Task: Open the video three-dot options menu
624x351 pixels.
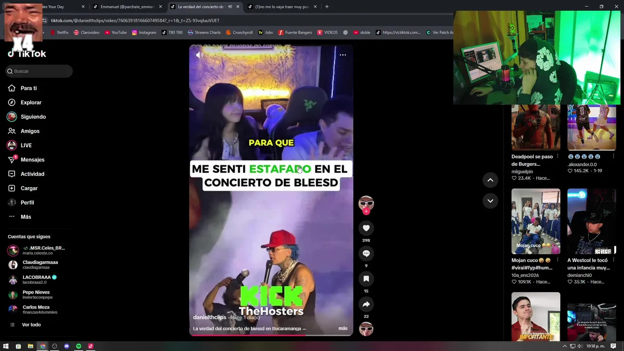Action: (x=343, y=55)
